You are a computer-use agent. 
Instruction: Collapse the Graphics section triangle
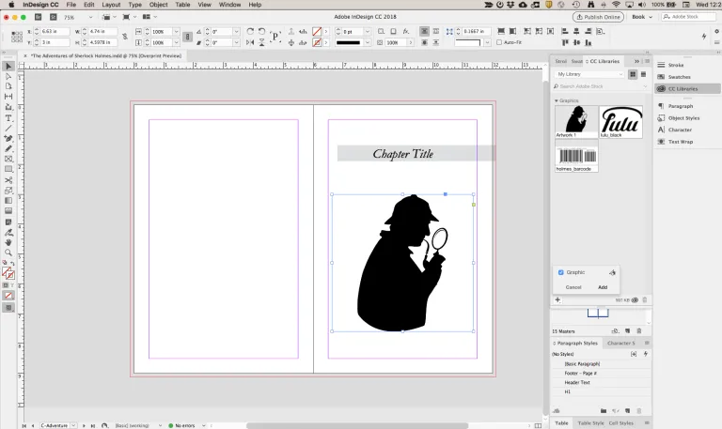pyautogui.click(x=557, y=100)
